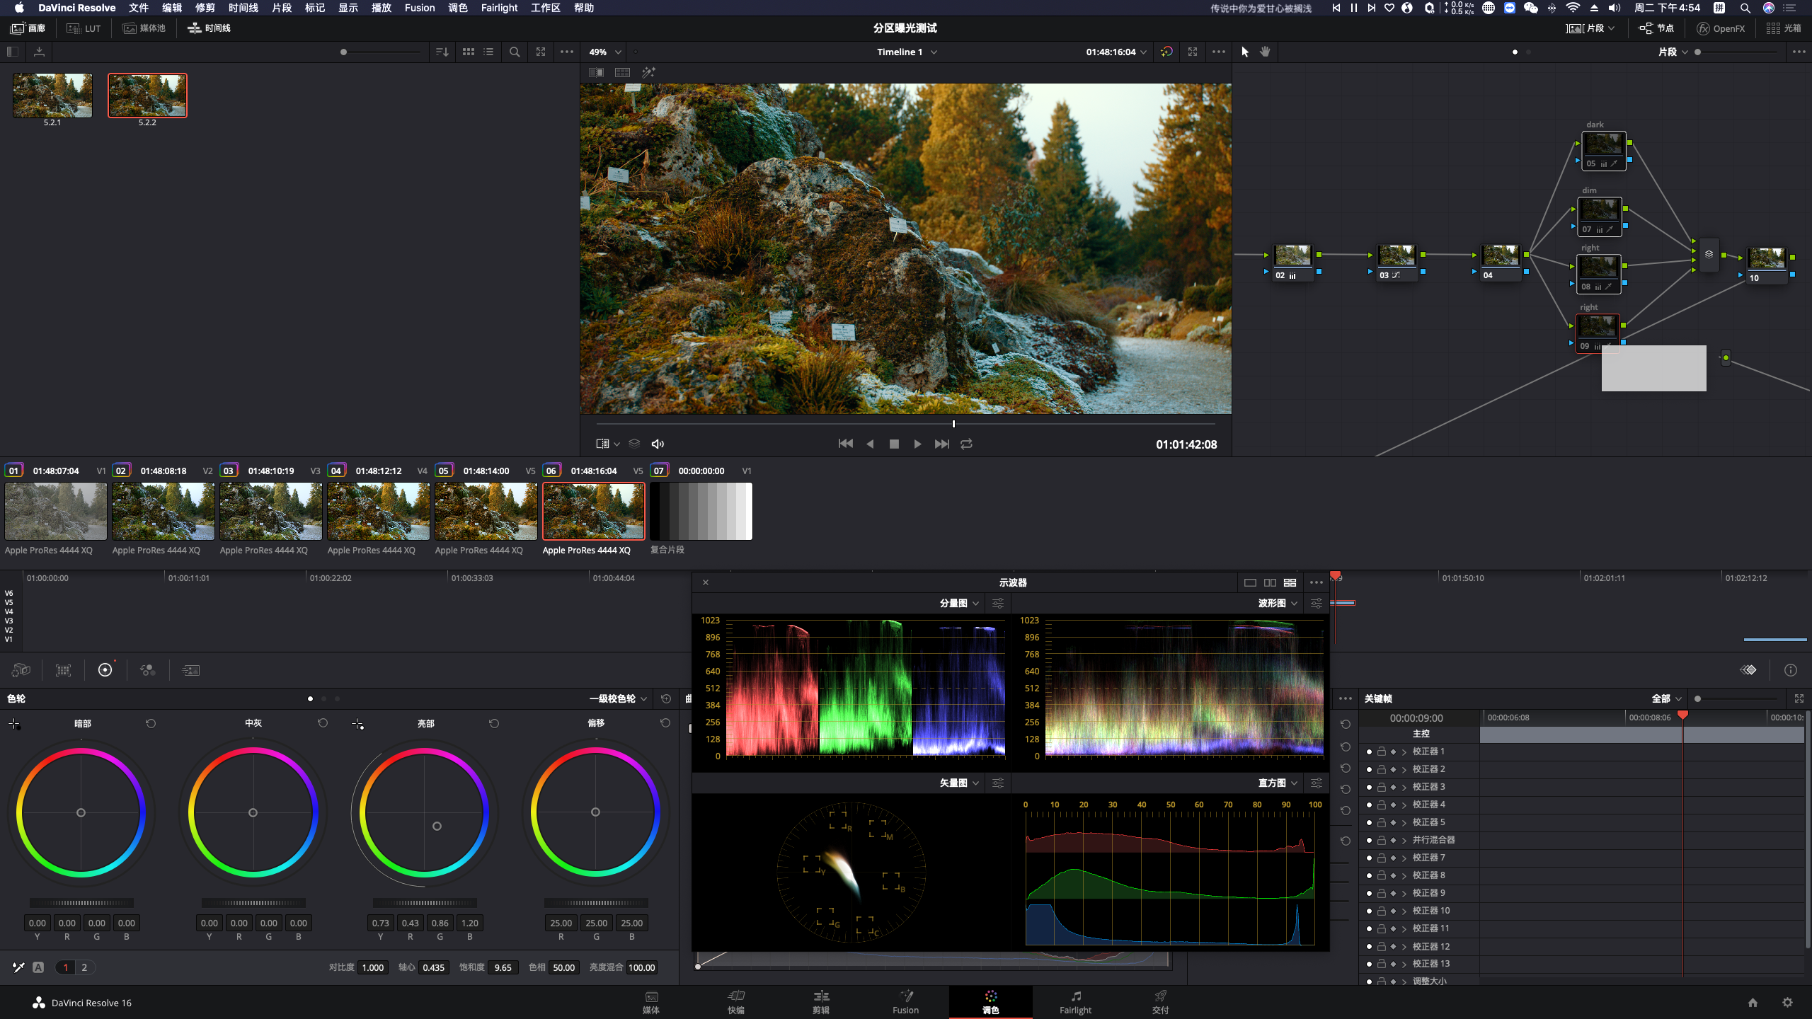
Task: Toggle the LUT browser button
Action: point(84,28)
